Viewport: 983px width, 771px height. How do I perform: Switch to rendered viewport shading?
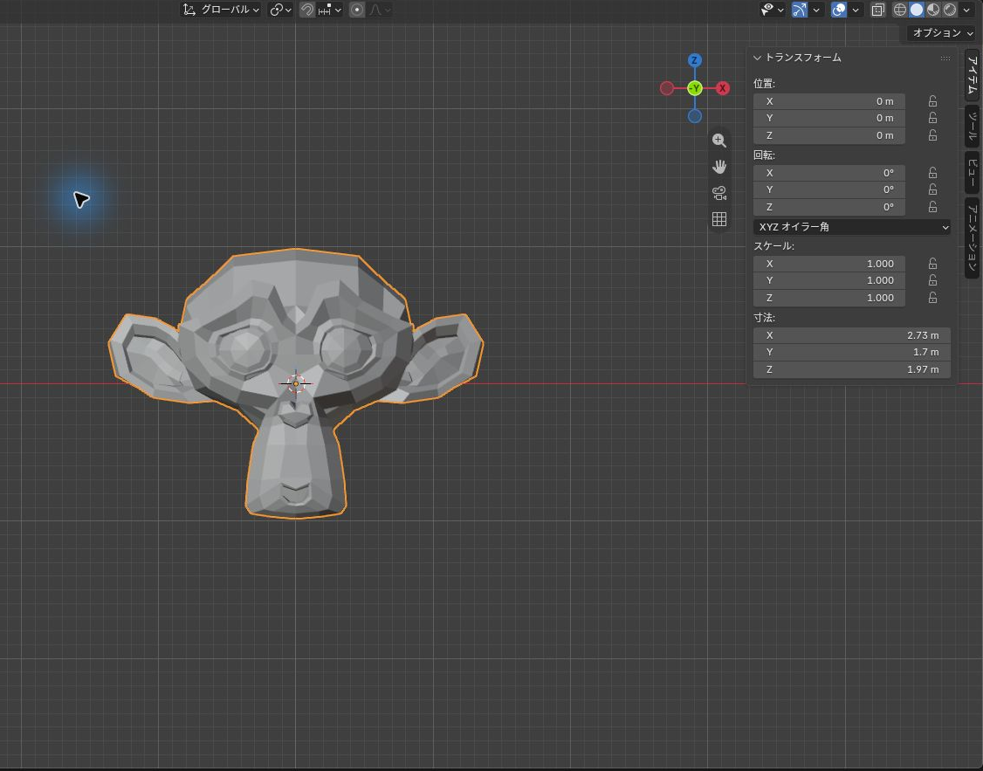[x=951, y=10]
